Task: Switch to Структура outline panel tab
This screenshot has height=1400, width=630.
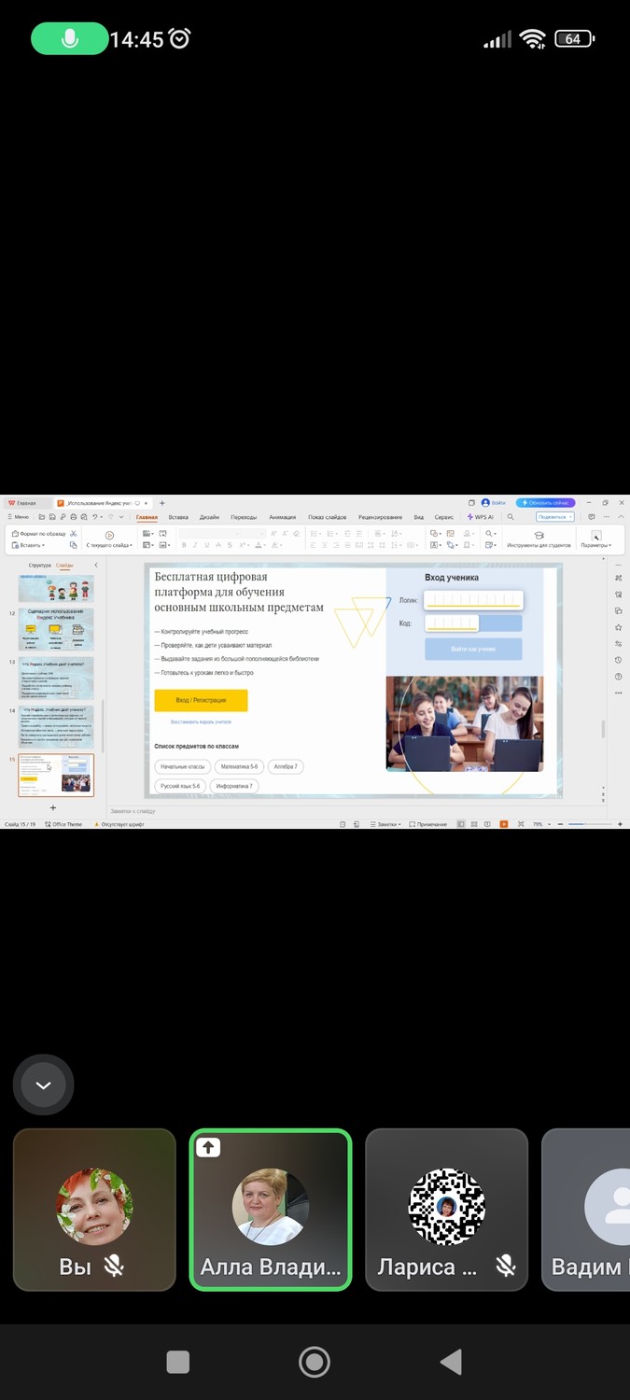Action: [x=40, y=566]
